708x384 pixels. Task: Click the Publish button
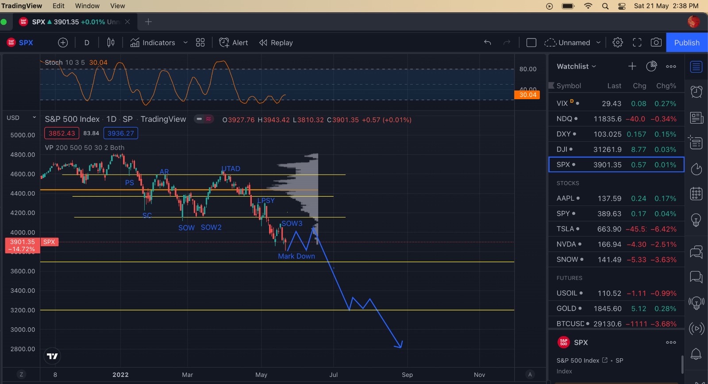[x=687, y=43]
